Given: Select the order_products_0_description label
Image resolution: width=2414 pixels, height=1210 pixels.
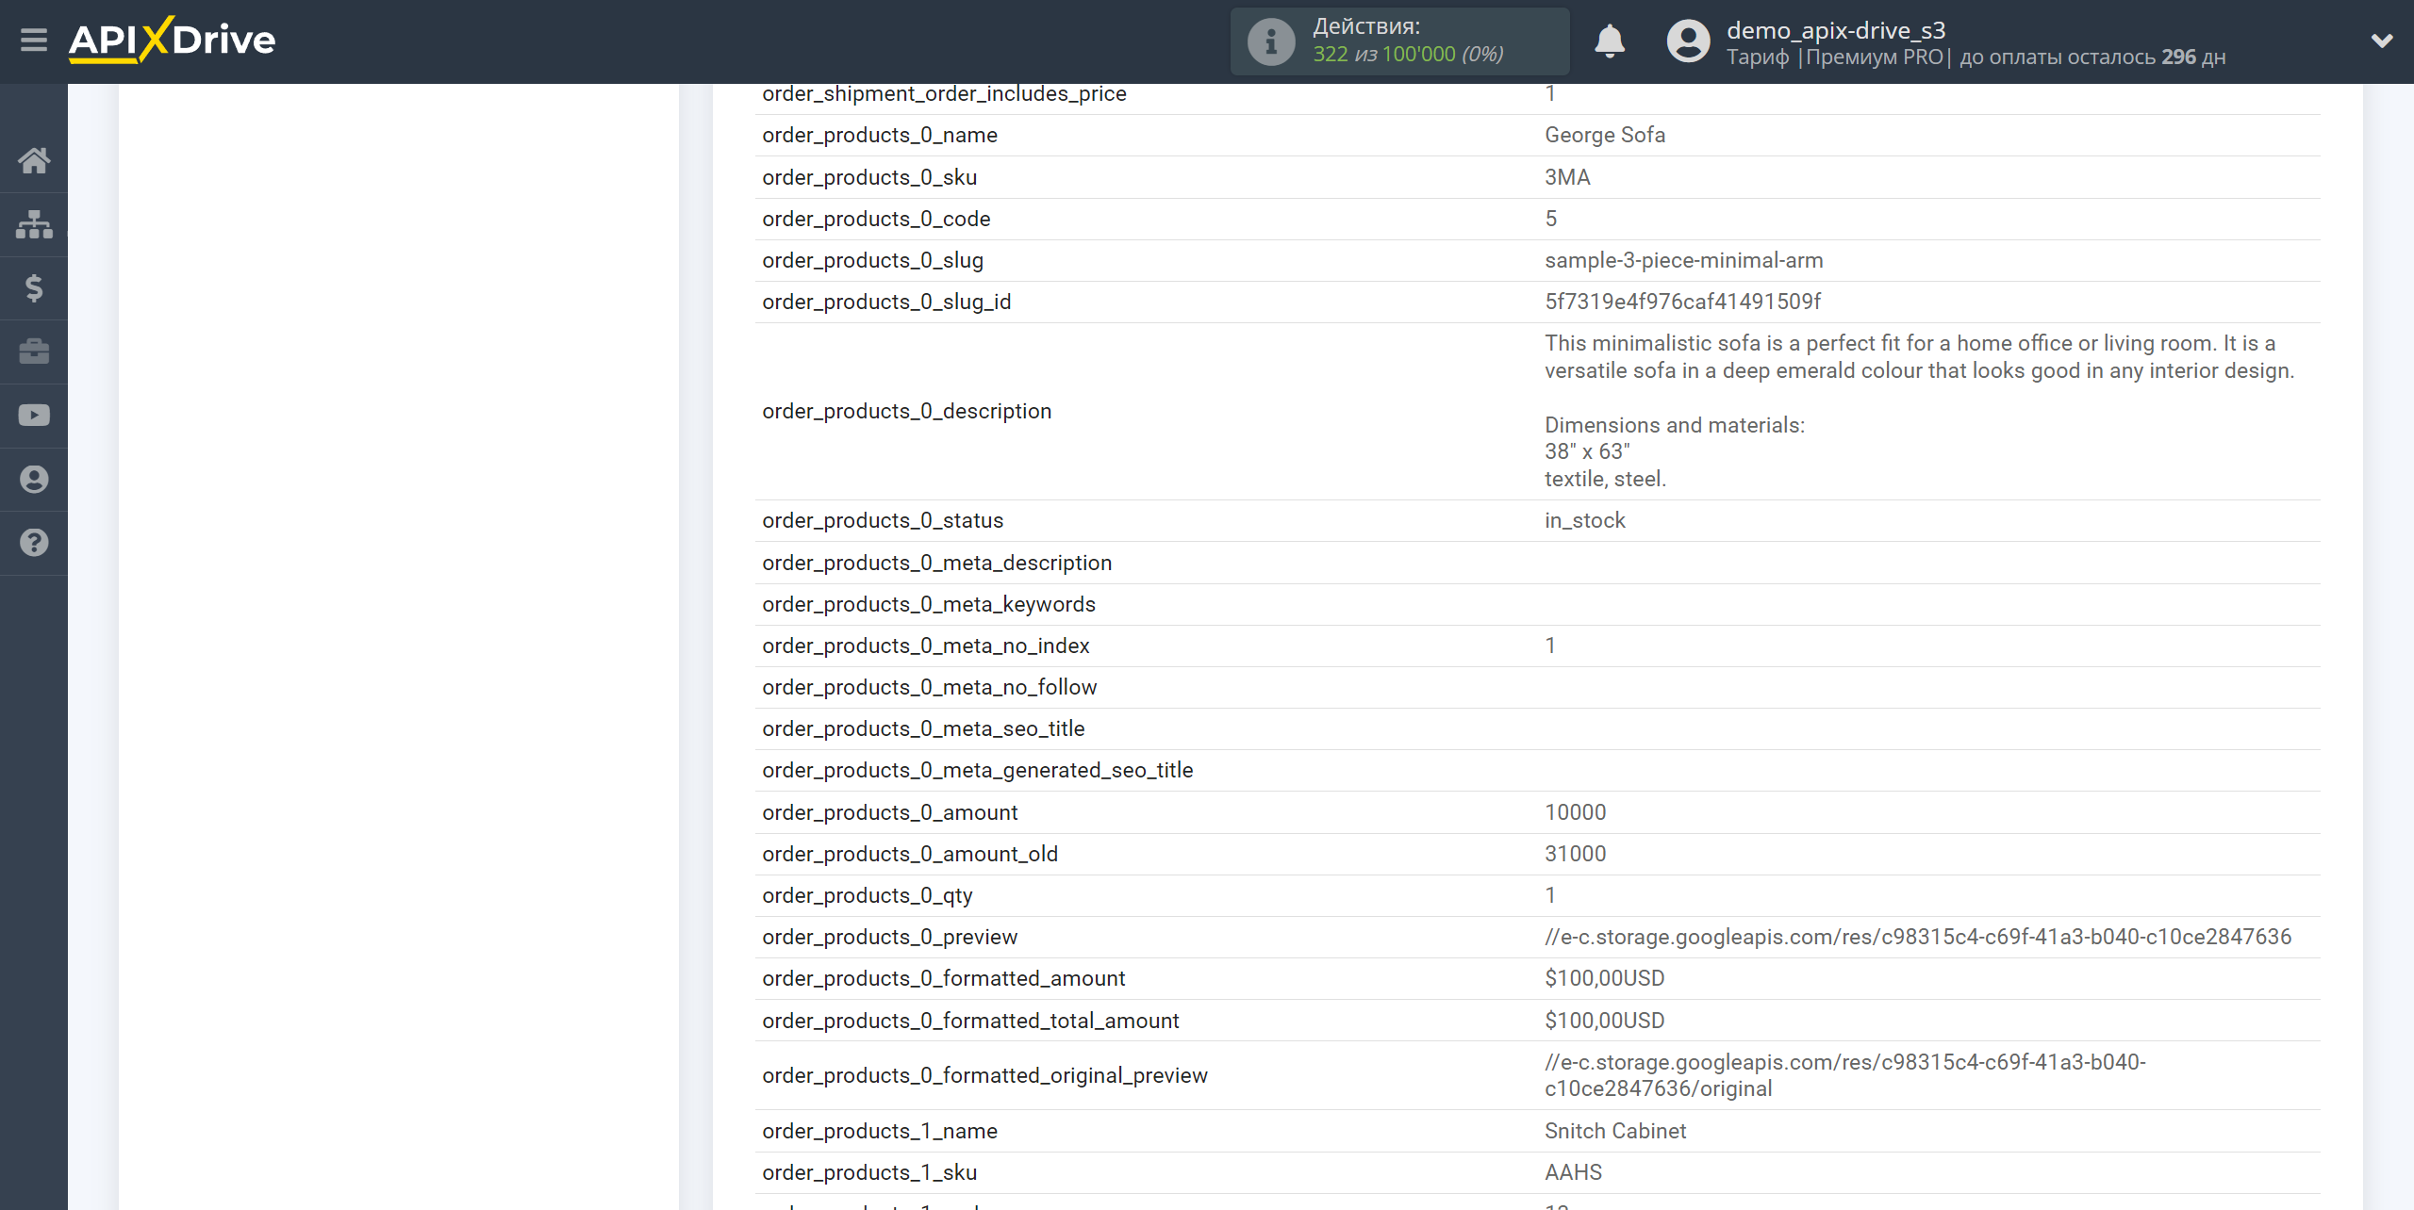Looking at the screenshot, I should (906, 411).
